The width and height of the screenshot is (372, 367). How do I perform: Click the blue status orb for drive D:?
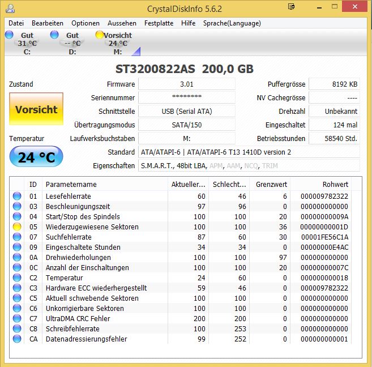[54, 35]
